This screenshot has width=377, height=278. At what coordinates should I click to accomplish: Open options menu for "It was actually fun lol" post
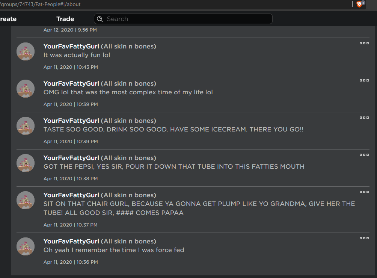click(x=364, y=43)
